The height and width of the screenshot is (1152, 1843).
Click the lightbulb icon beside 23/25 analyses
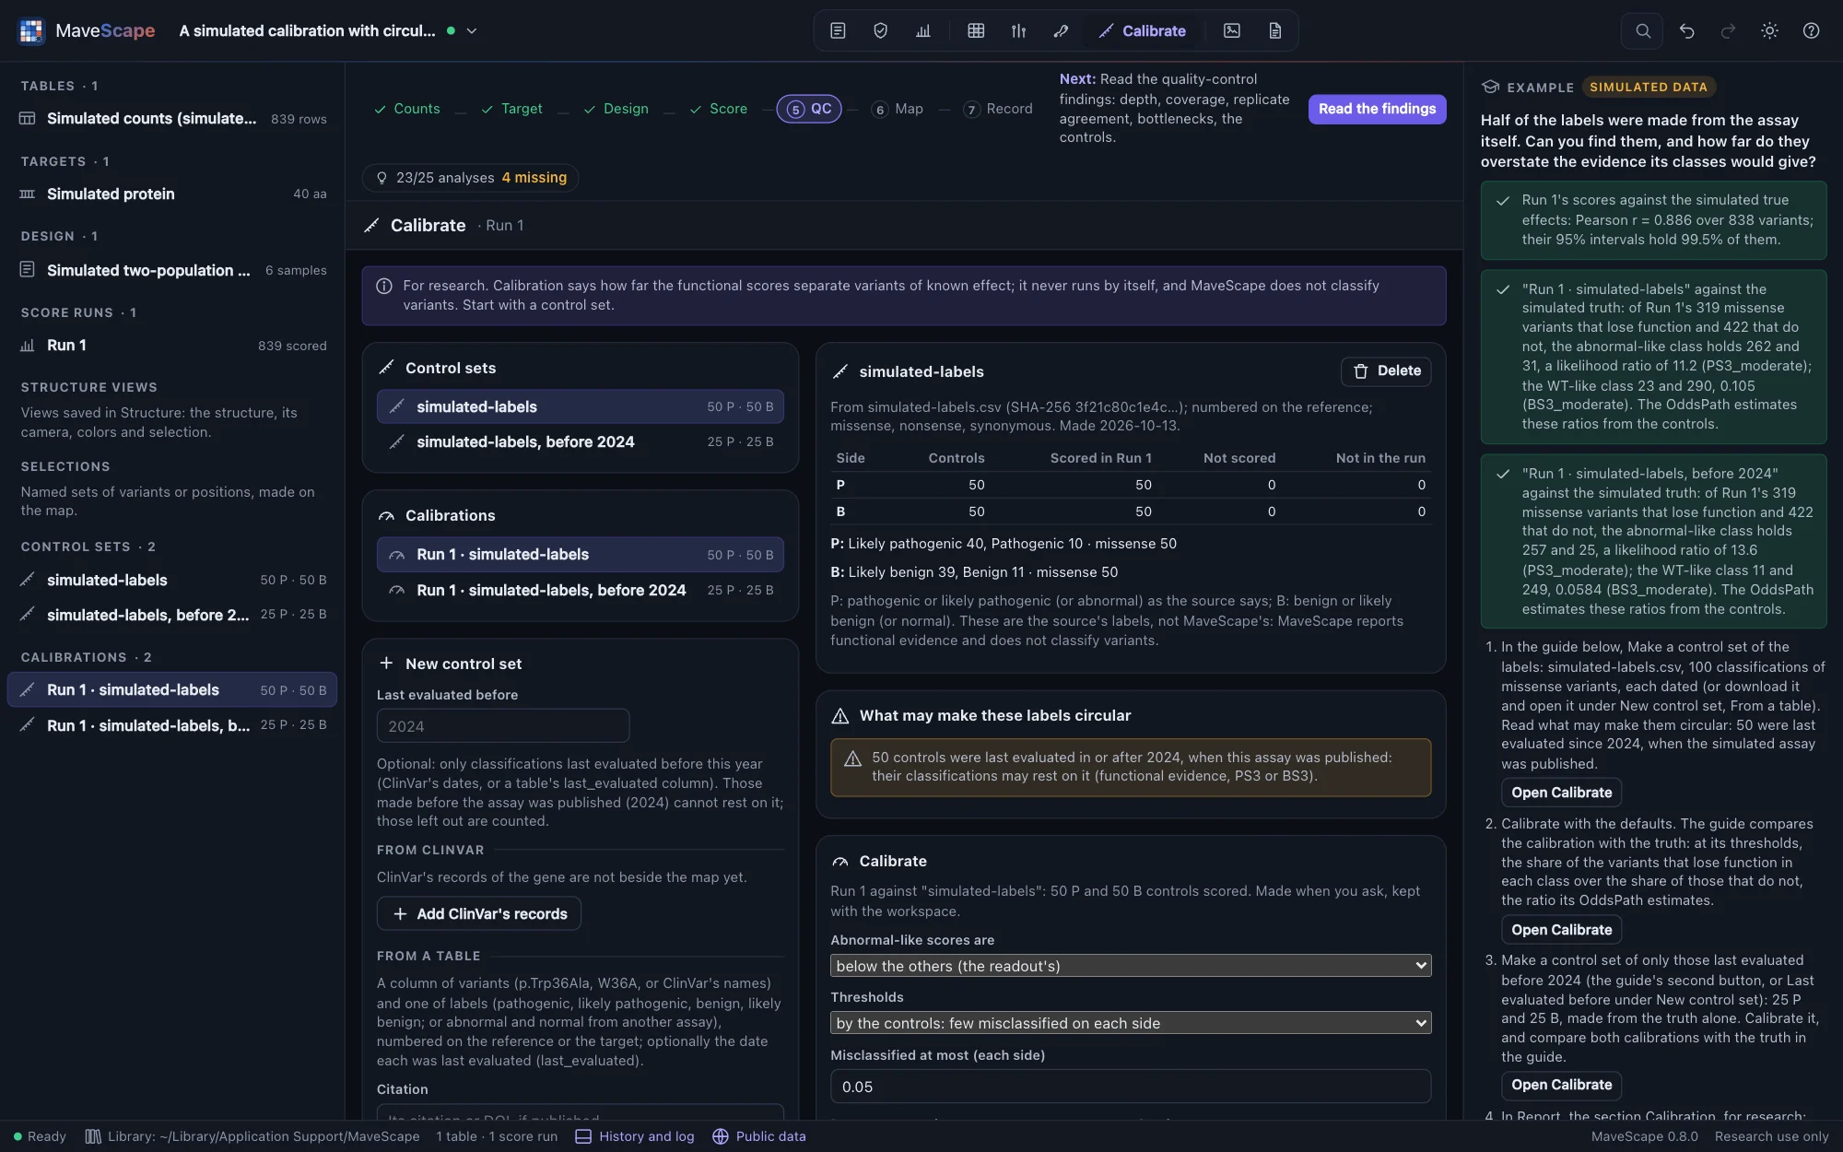point(382,178)
